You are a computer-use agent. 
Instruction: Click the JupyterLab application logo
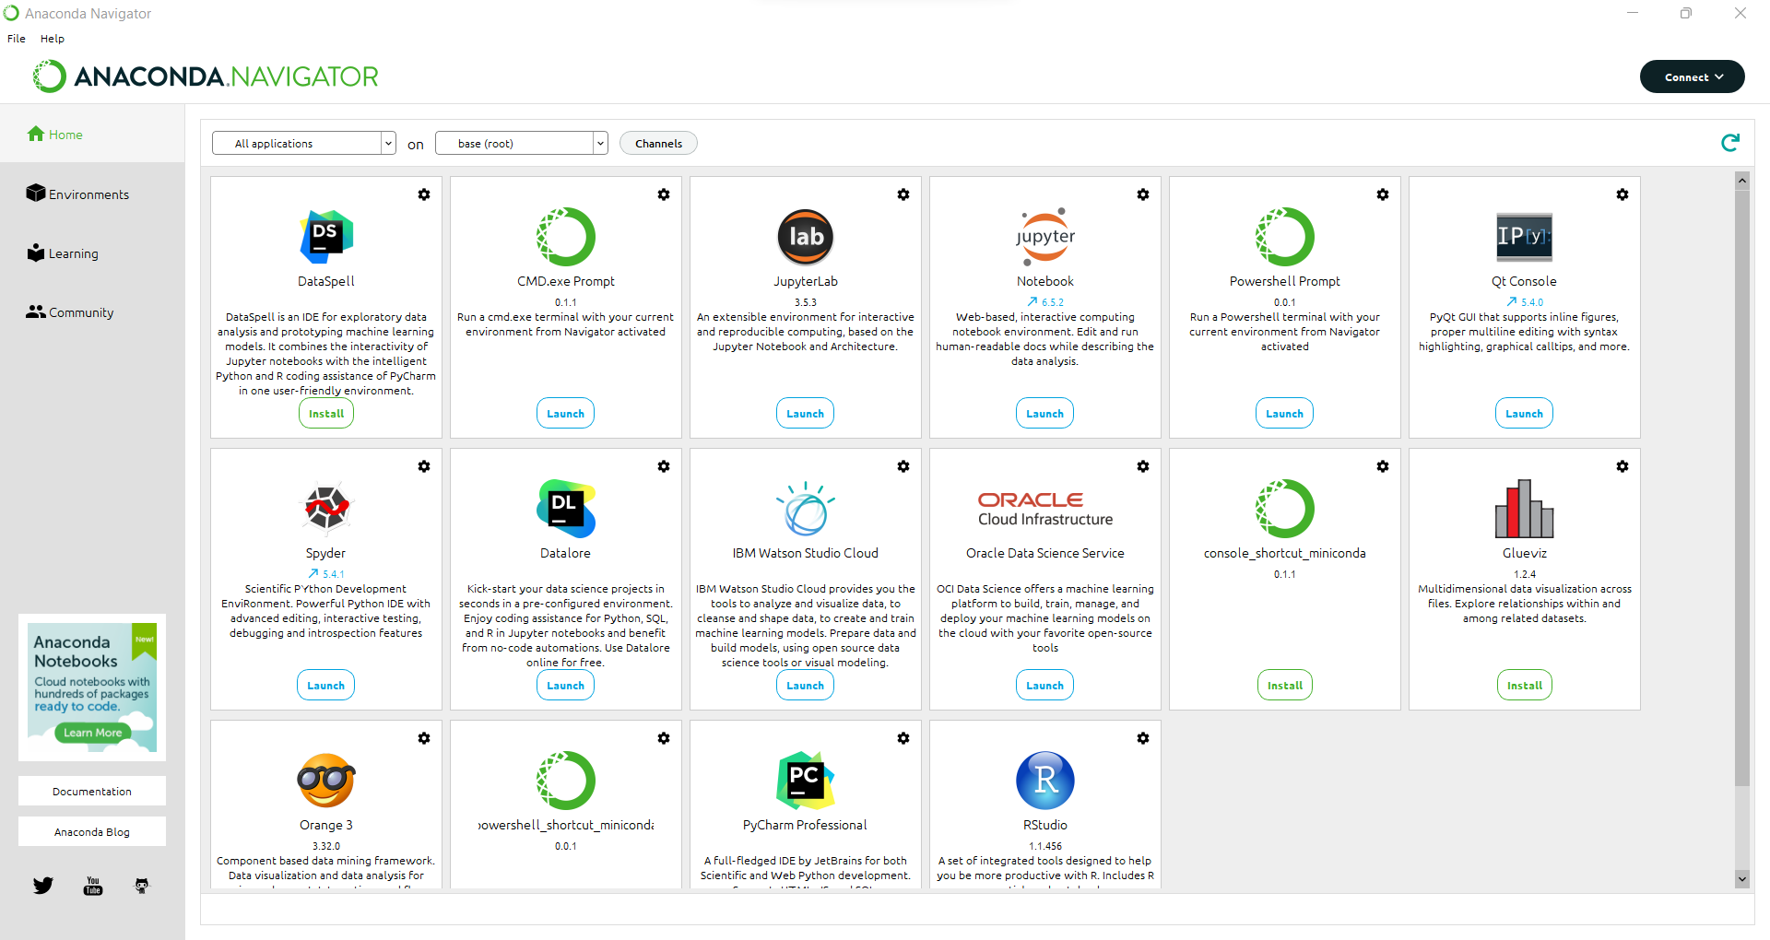click(x=805, y=237)
